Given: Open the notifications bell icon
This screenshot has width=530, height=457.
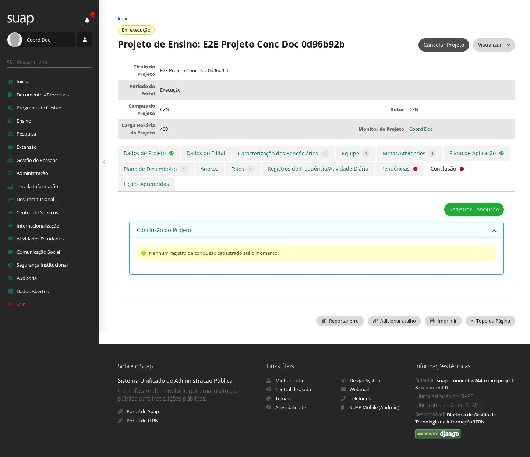Looking at the screenshot, I should [87, 20].
